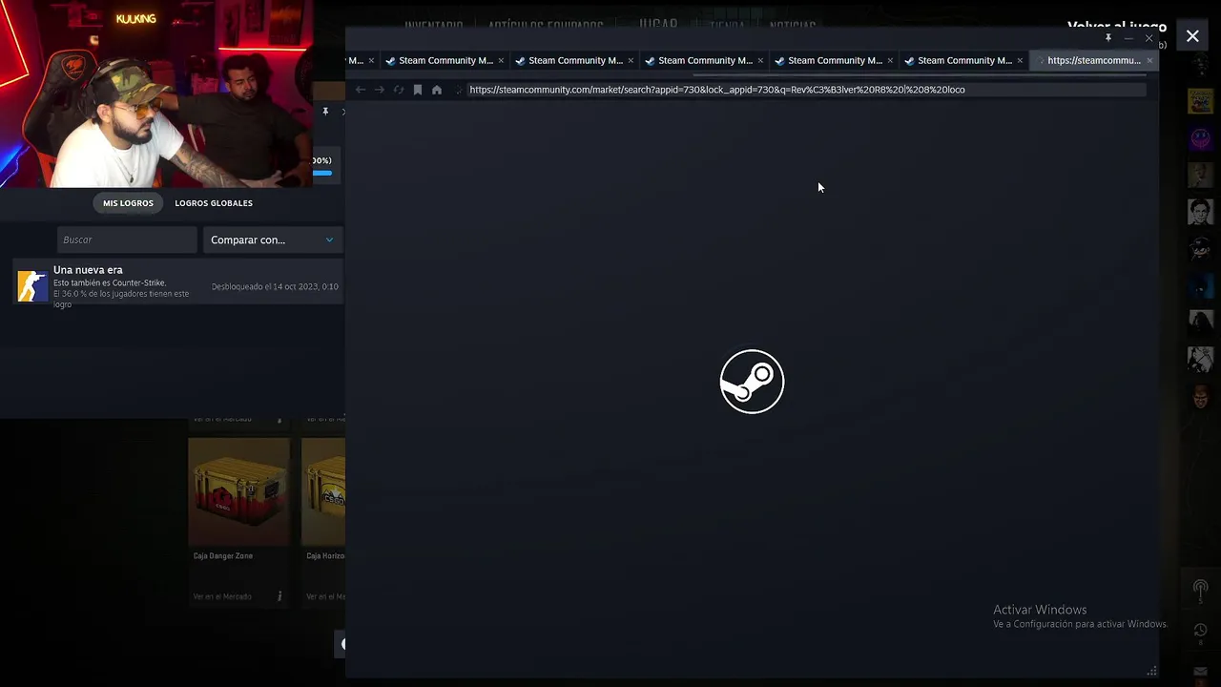Open the Comparar con... dropdown
1221x687 pixels.
pyautogui.click(x=273, y=239)
